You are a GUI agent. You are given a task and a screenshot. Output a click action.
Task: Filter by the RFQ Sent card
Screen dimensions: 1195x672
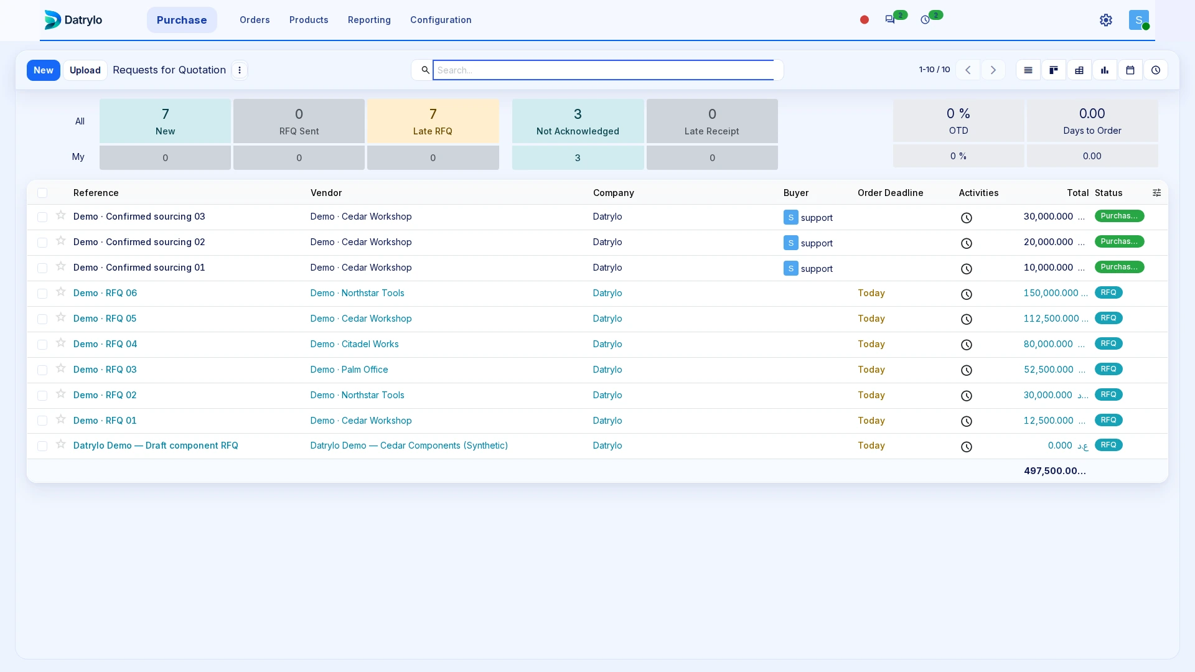click(x=299, y=121)
